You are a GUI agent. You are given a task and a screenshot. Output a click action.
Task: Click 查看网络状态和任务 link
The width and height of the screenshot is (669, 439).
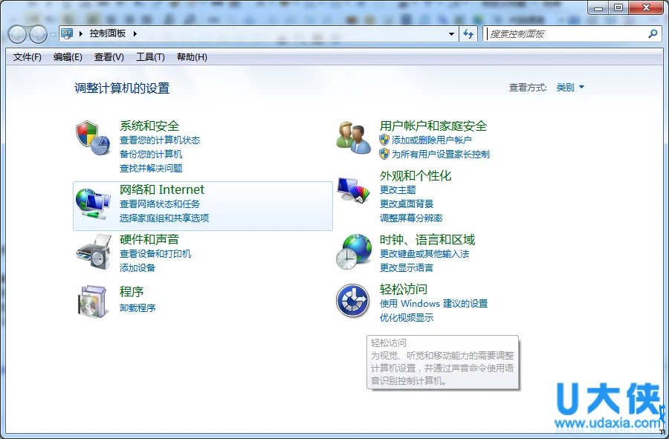click(x=160, y=204)
